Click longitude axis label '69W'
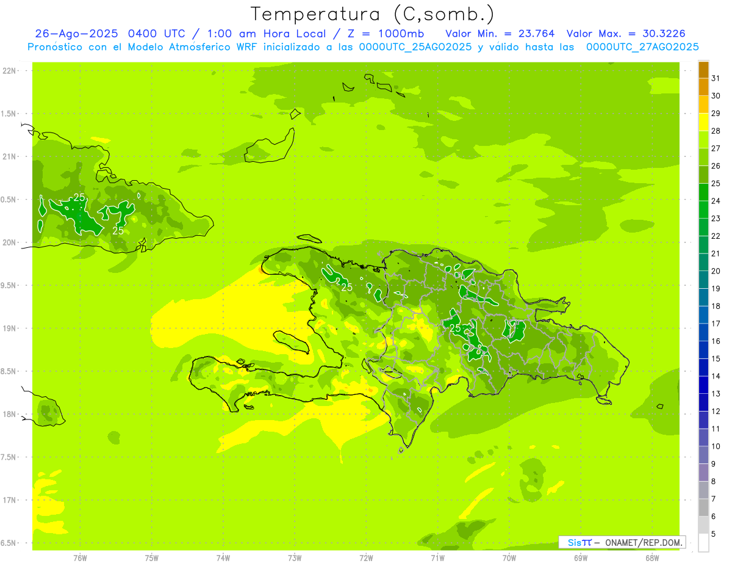This screenshot has height=566, width=732. pos(581,558)
